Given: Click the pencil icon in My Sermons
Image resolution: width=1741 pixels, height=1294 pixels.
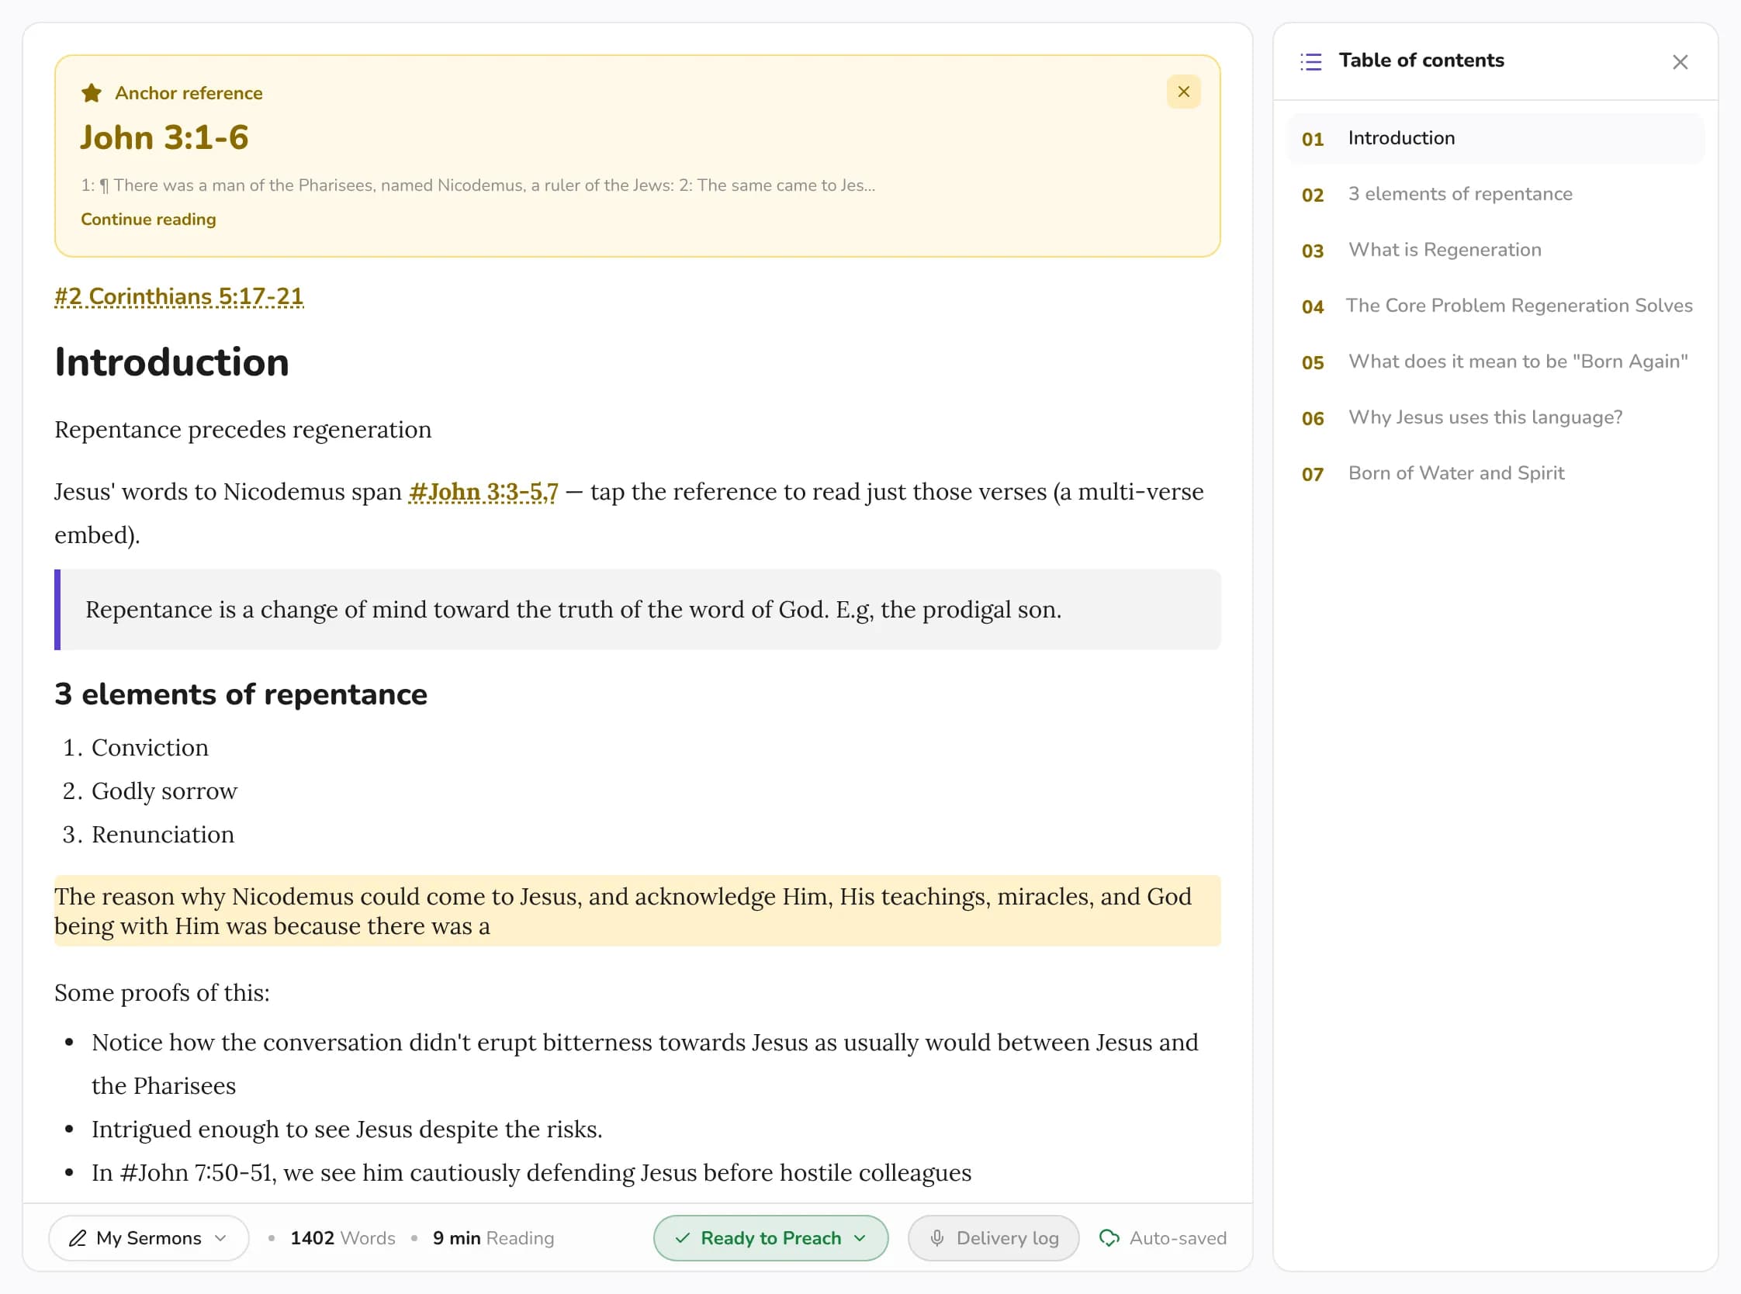Looking at the screenshot, I should click(78, 1237).
